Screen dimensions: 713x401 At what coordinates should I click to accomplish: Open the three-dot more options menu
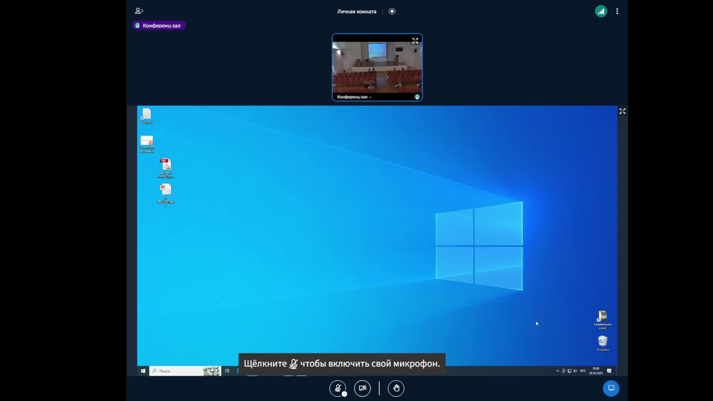[617, 12]
